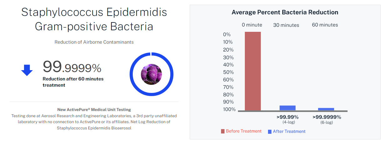
Task: Click the blue down arrow icon
Action: [27, 70]
